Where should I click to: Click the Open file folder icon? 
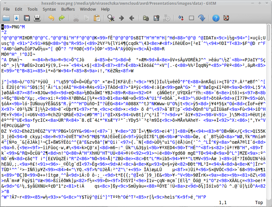coord(6,18)
